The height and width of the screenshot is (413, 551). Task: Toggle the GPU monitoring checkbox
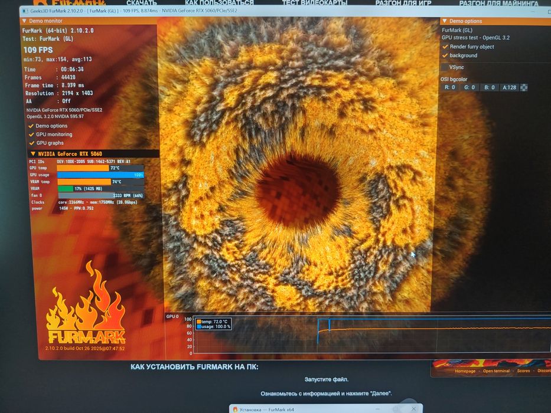[31, 134]
